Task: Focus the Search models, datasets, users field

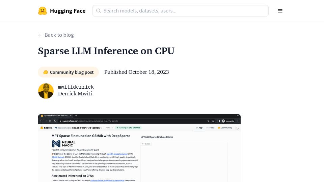Action: point(180,11)
